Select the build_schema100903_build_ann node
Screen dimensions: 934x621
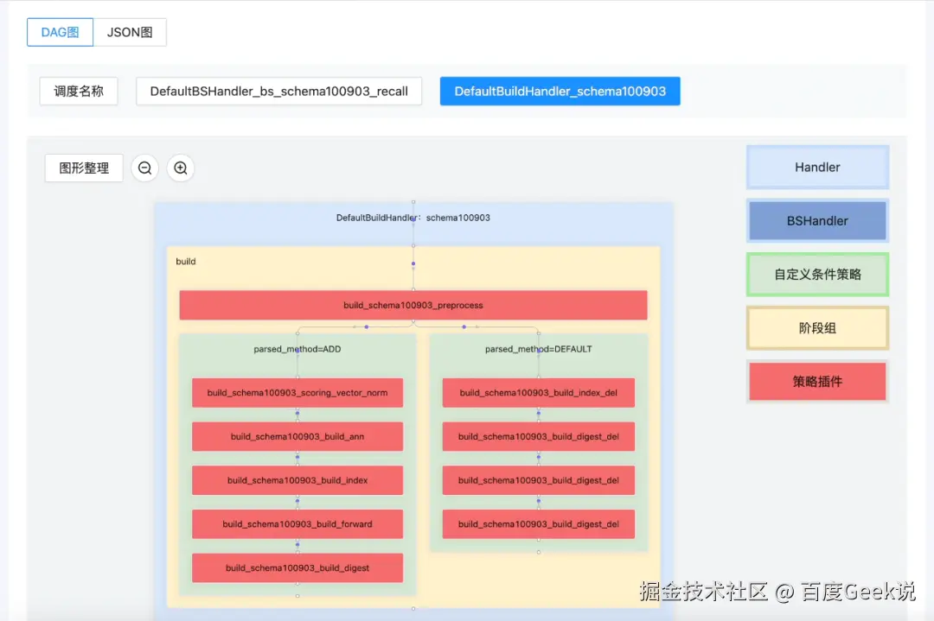click(x=297, y=436)
